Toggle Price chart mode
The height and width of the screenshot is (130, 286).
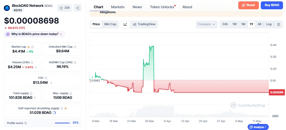pyautogui.click(x=96, y=24)
